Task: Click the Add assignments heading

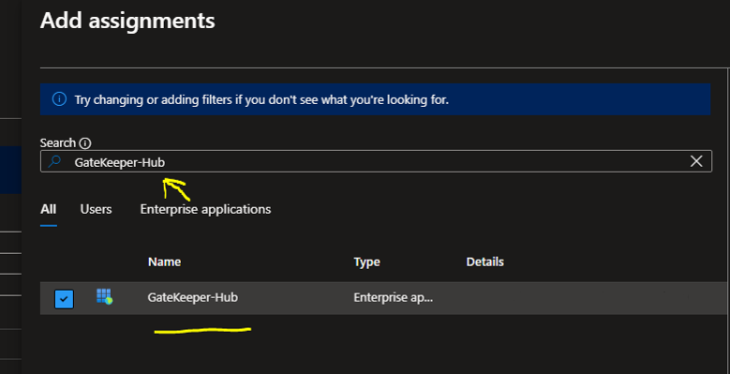Action: click(x=127, y=21)
